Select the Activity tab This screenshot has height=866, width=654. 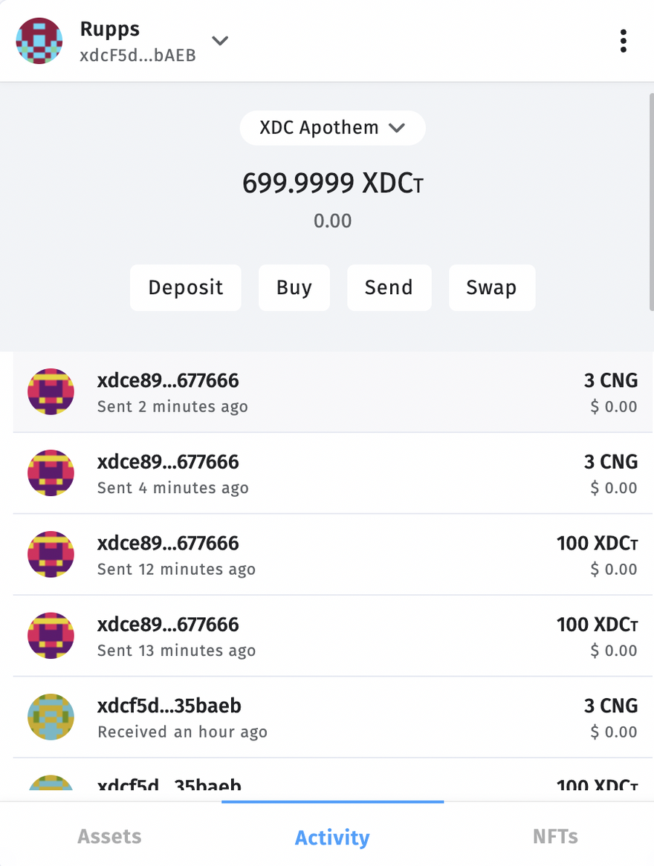point(332,837)
